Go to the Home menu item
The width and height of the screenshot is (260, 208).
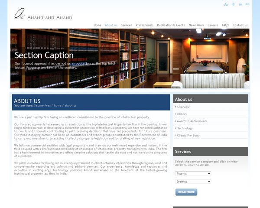tap(97, 25)
